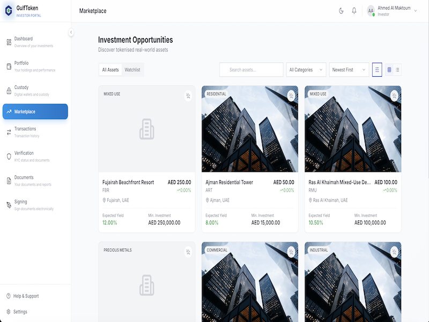
Task: Open the Verification KYC section
Action: click(x=33, y=156)
